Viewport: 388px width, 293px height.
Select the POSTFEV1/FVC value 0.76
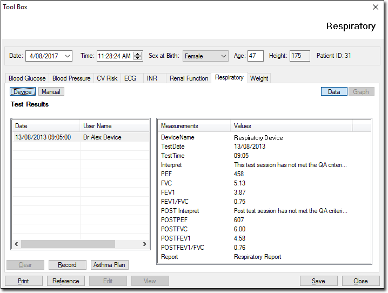point(239,248)
